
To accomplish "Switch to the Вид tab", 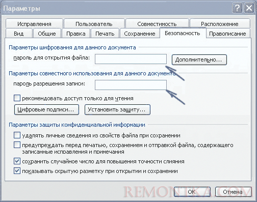I will pyautogui.click(x=19, y=34).
